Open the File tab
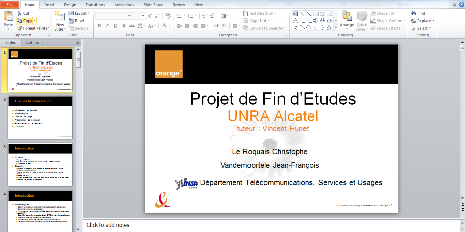The height and width of the screenshot is (232, 465). pyautogui.click(x=10, y=5)
